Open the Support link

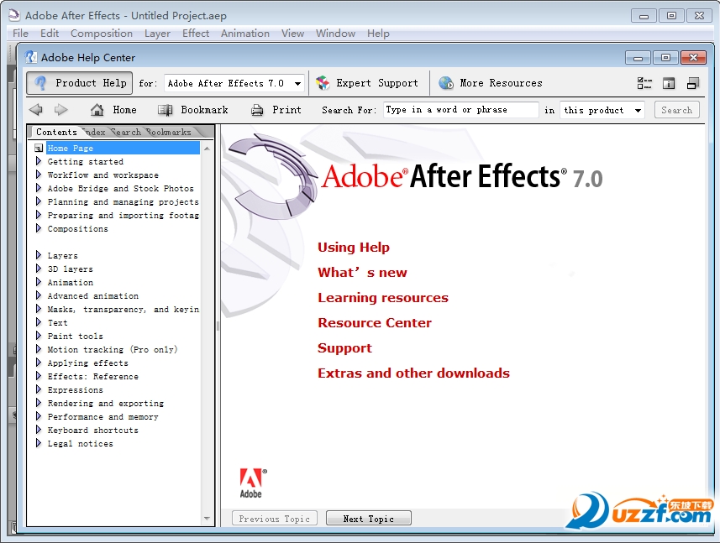(344, 348)
